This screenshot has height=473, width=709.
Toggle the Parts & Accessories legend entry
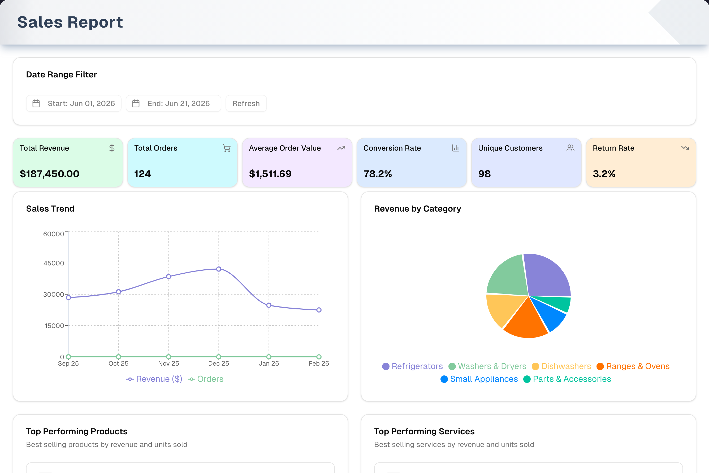point(567,379)
